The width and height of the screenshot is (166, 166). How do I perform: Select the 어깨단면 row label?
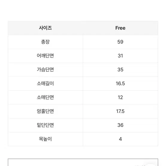(45, 56)
